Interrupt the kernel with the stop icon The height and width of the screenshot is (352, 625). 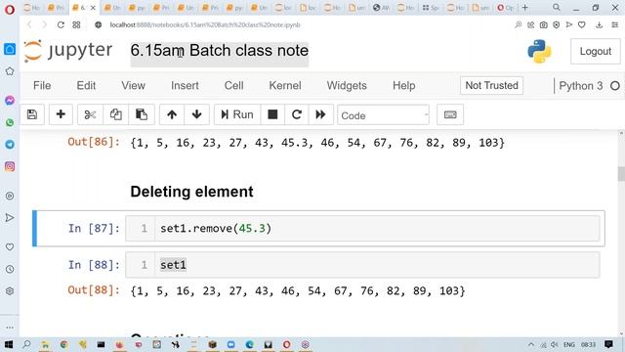272,114
